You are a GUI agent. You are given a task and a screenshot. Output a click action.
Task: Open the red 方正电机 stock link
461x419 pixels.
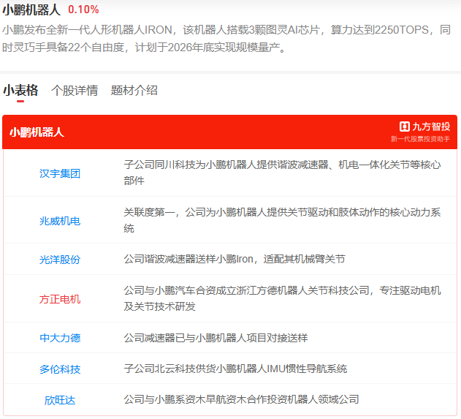click(x=60, y=298)
